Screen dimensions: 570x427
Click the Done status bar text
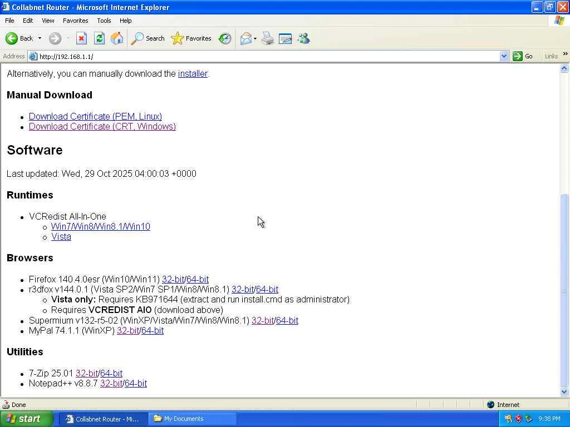[x=18, y=405]
